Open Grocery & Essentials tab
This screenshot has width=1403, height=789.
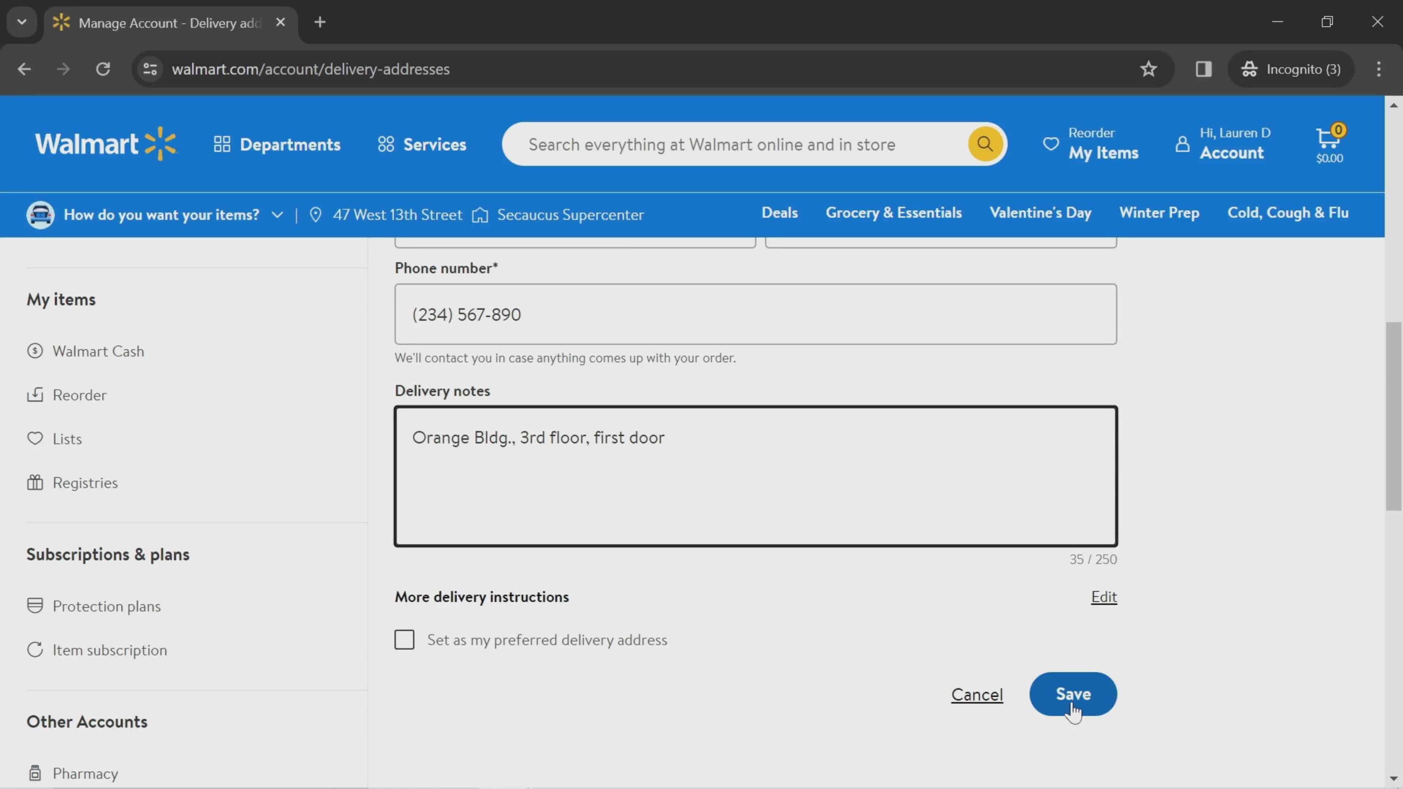tap(893, 213)
